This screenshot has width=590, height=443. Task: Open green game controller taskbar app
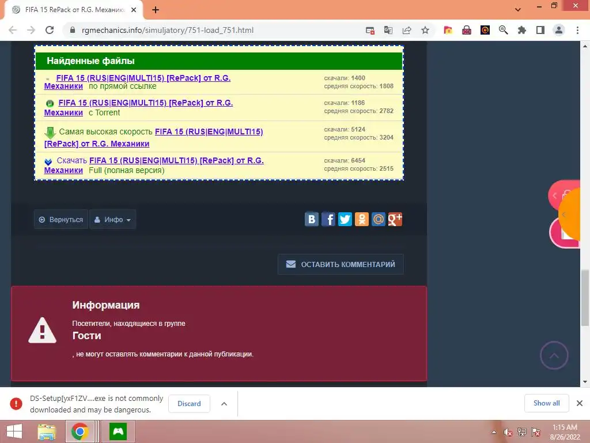coord(118,431)
